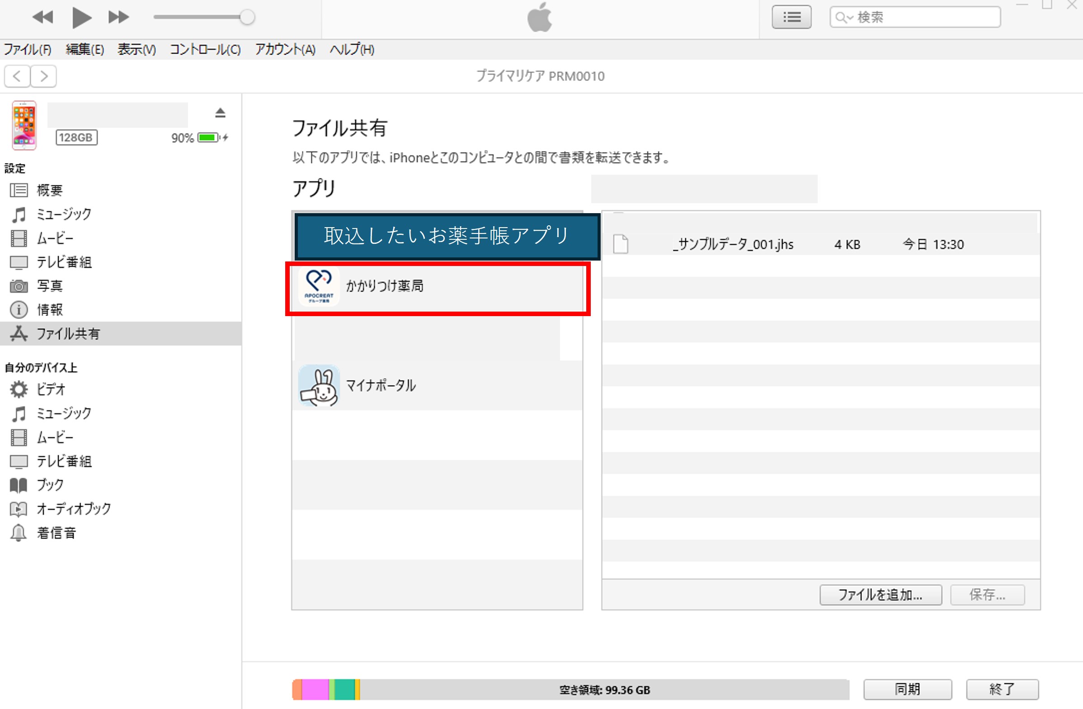This screenshot has height=709, width=1083.
Task: Open the アカウント(A) menu
Action: 285,49
